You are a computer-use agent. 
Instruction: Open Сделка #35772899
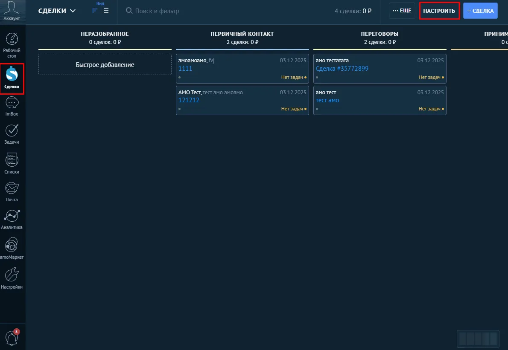tap(342, 69)
